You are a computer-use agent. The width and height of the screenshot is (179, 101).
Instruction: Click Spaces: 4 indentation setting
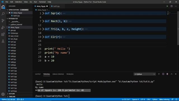tap(135, 99)
